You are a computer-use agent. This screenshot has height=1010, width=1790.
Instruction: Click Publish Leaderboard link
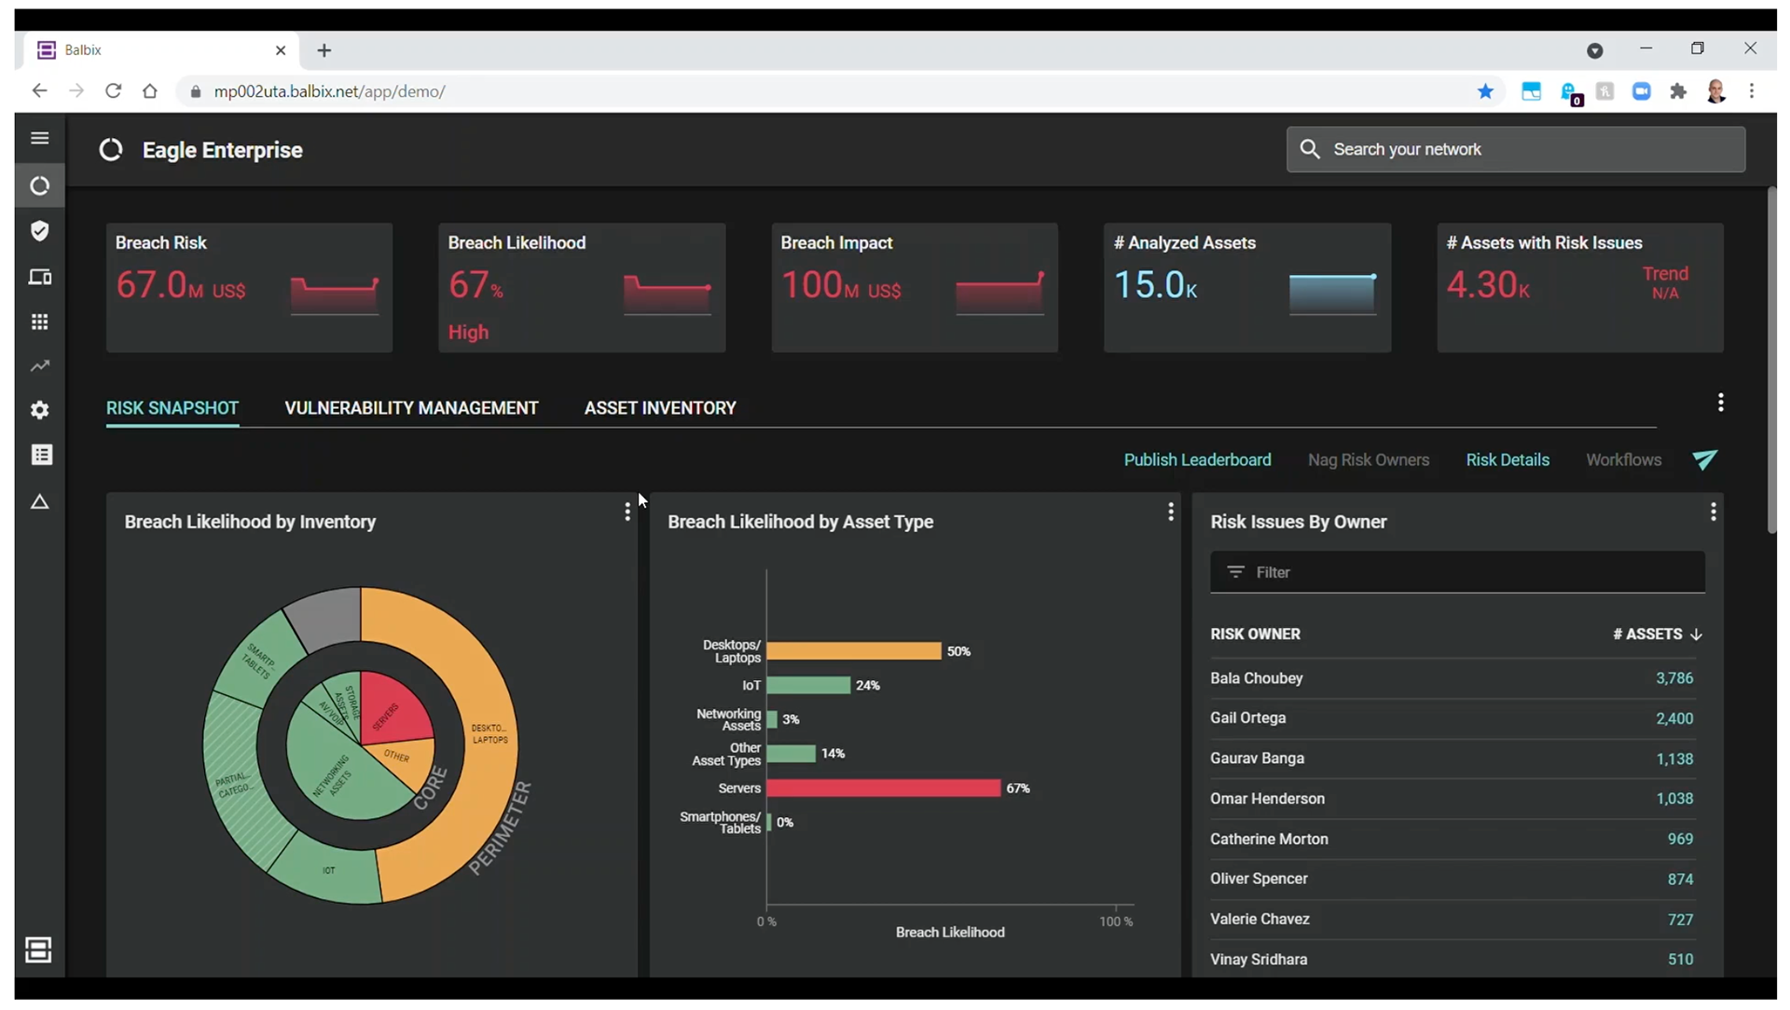(x=1197, y=460)
